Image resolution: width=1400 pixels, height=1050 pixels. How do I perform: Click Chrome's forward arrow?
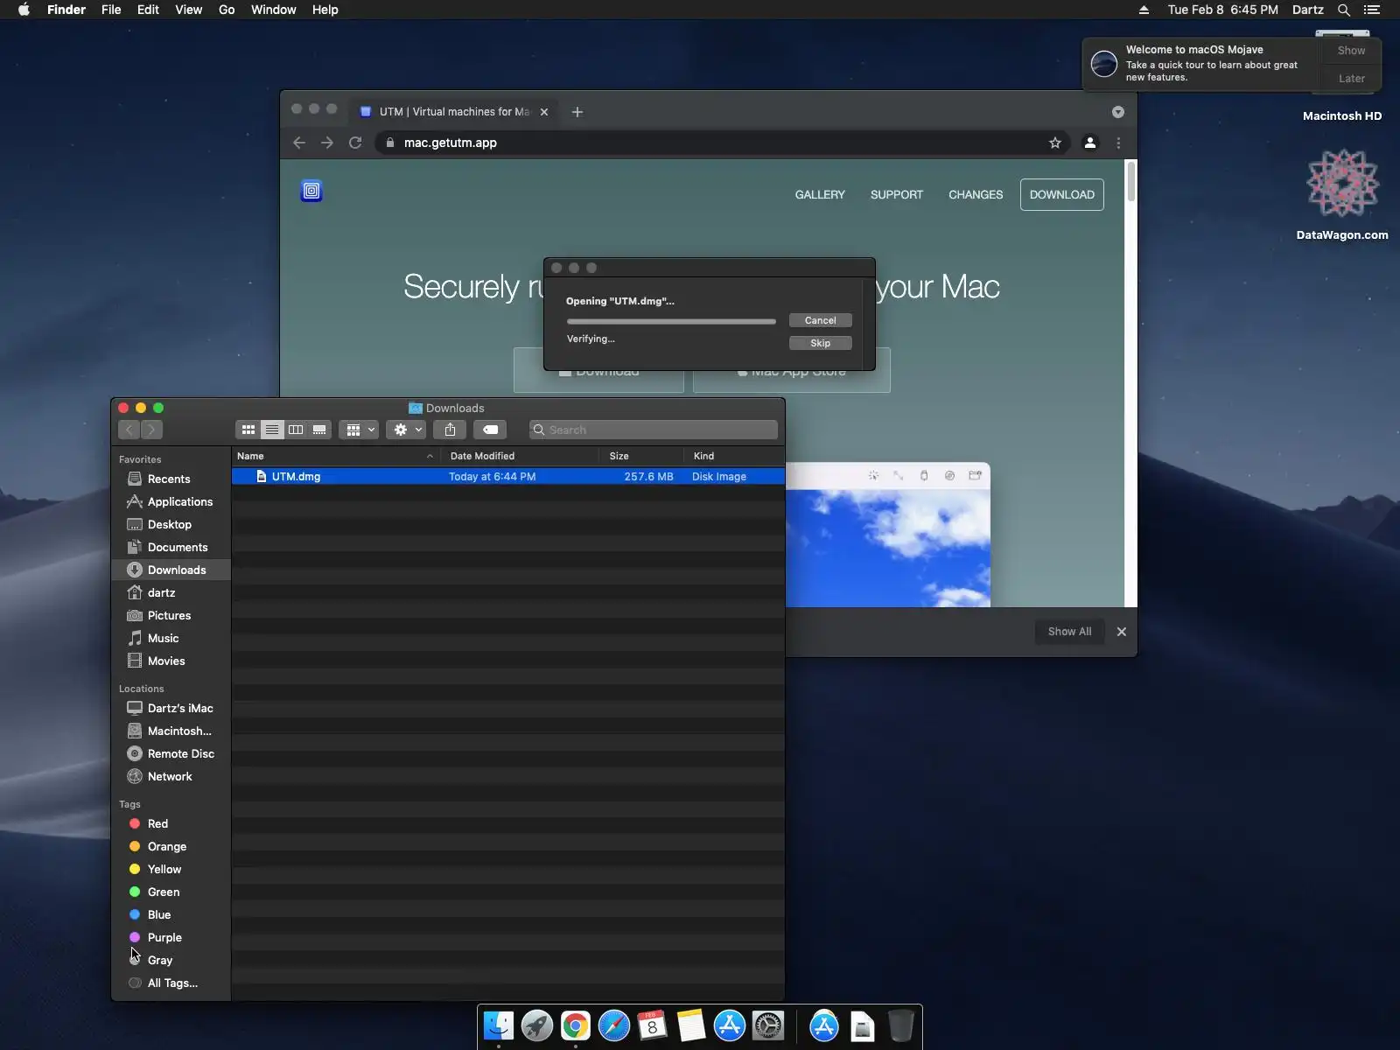coord(327,143)
